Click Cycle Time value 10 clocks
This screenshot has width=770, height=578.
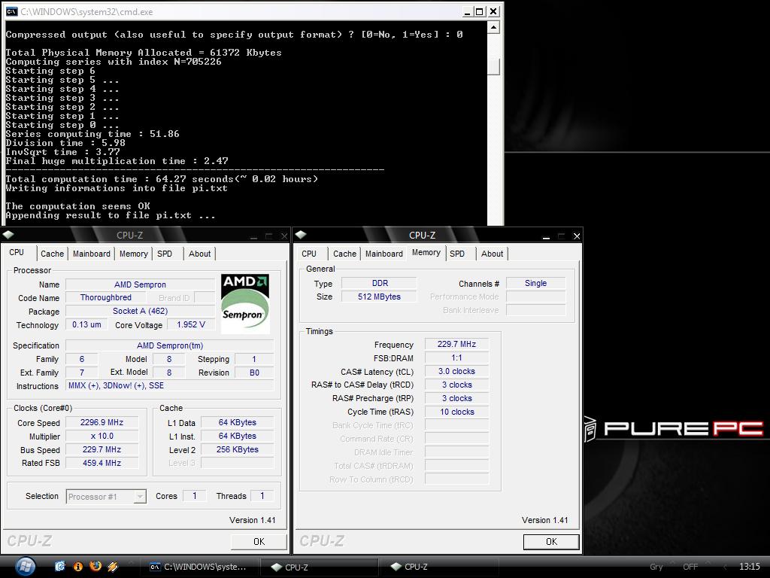(x=456, y=412)
